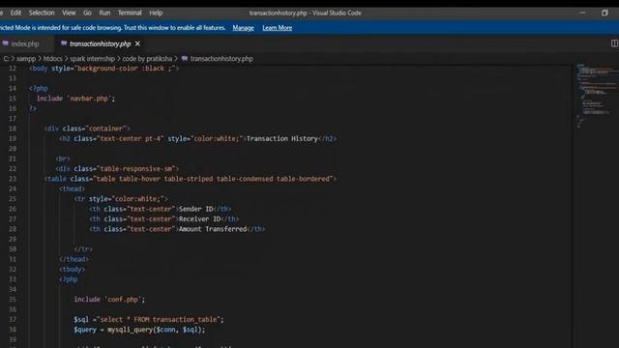Viewport: 619px width, 348px height.
Task: Click the $sql select statement string
Action: [x=159, y=320]
